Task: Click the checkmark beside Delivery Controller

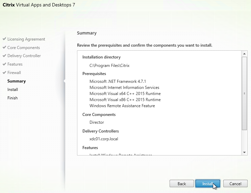Action: click(x=4, y=55)
